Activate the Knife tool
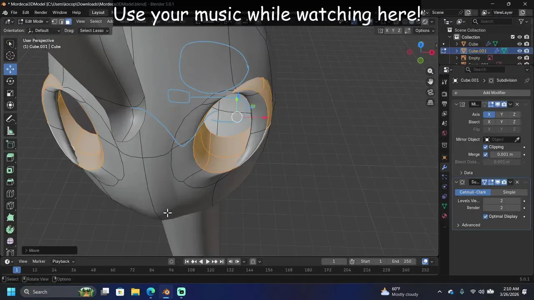The width and height of the screenshot is (534, 300). (x=10, y=206)
